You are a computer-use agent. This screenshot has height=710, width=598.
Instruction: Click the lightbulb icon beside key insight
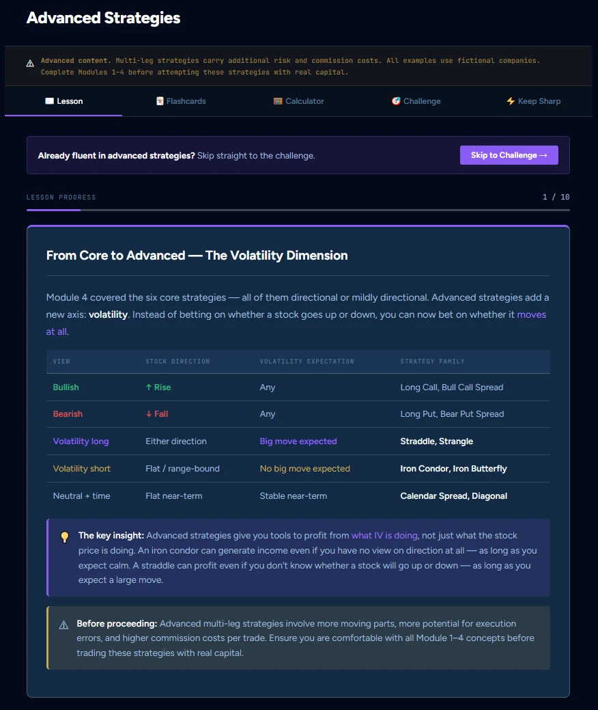click(x=65, y=537)
